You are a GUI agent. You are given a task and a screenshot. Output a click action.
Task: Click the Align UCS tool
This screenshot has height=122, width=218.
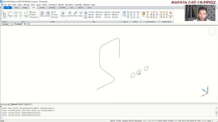pyautogui.click(x=4, y=15)
